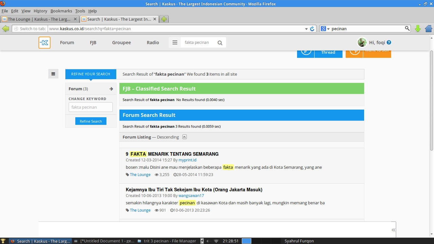Collapse the bottom bar double-chevron icon
This screenshot has height=244, width=434.
(393, 230)
